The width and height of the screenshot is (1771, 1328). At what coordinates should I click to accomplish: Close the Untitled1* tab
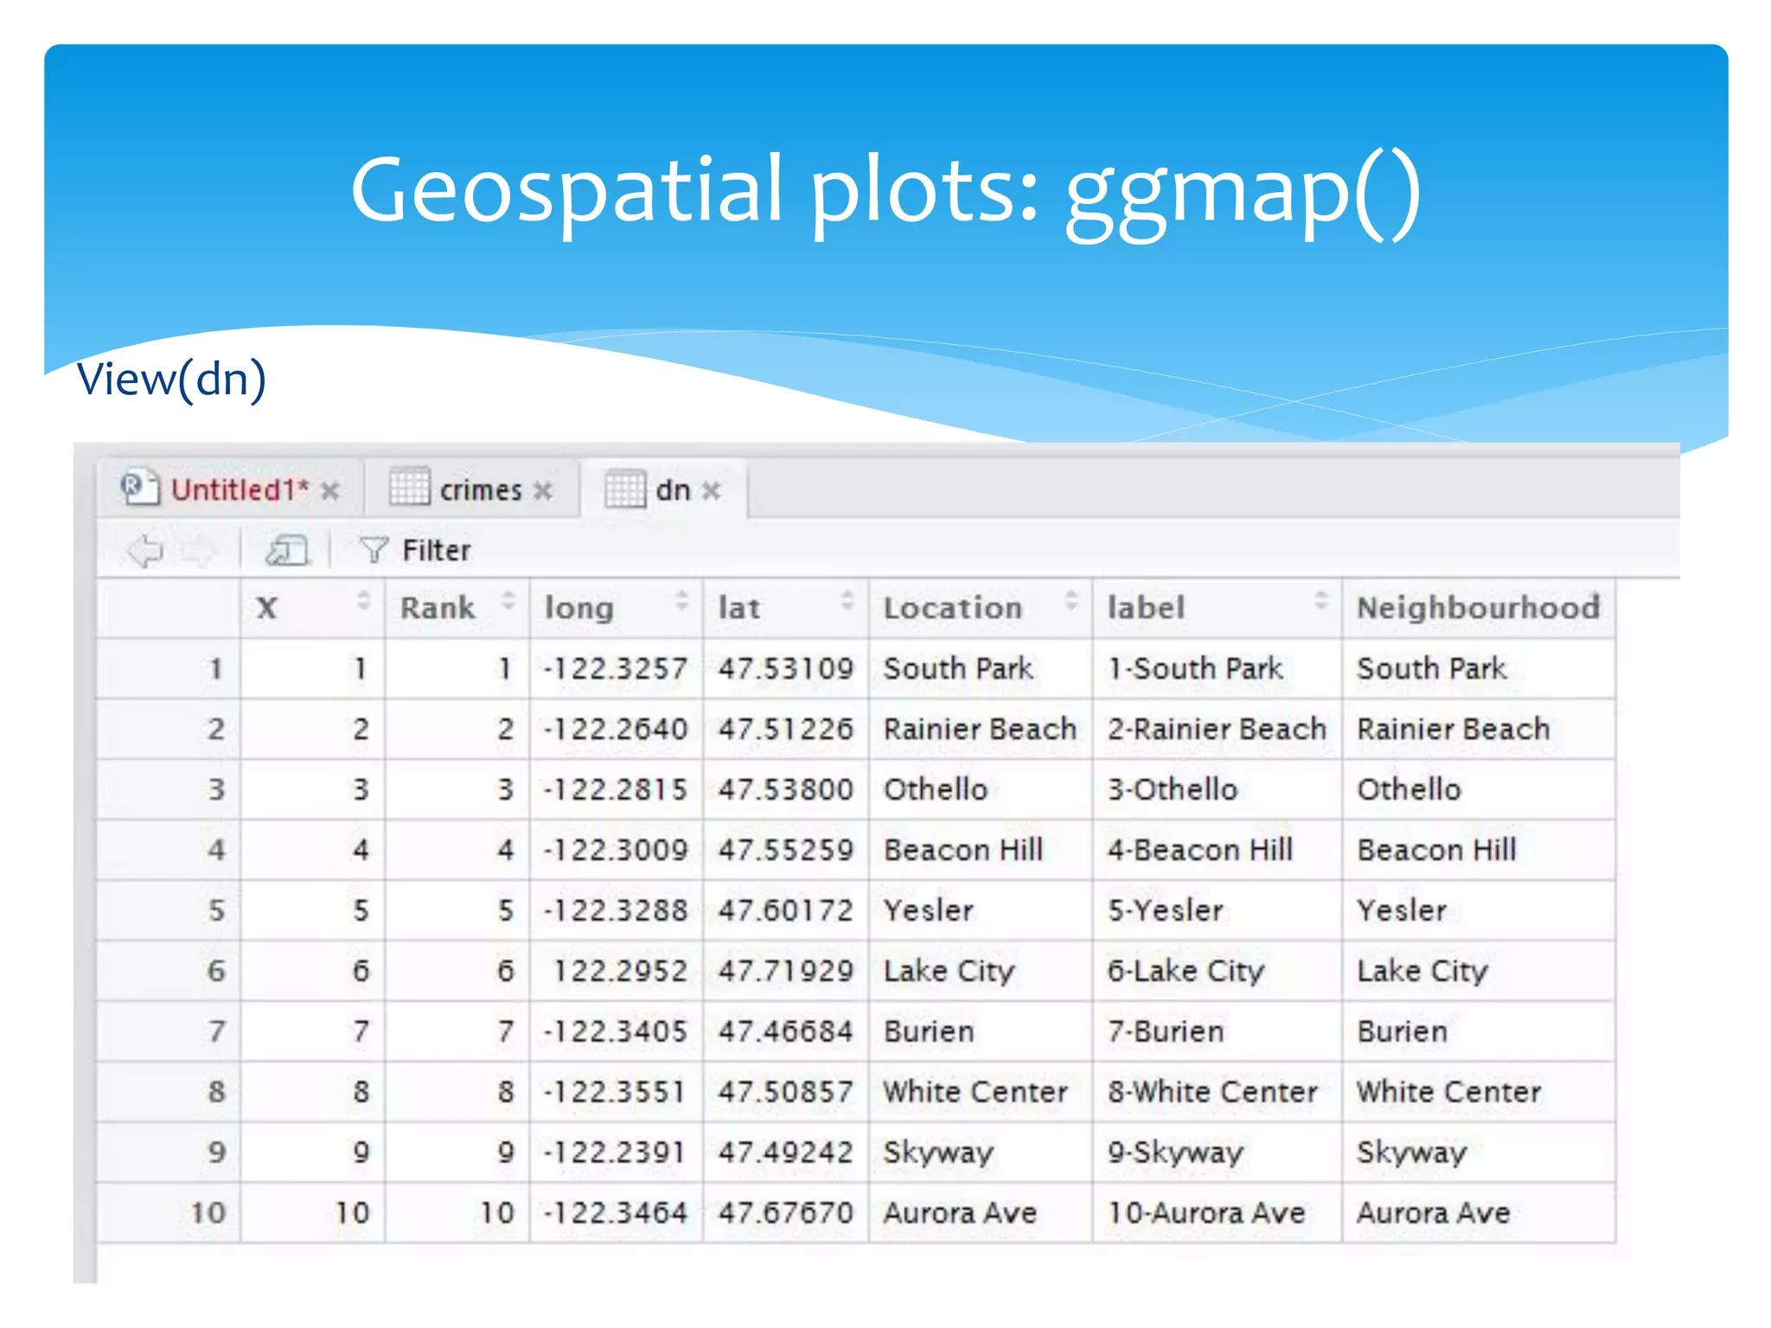pyautogui.click(x=329, y=491)
